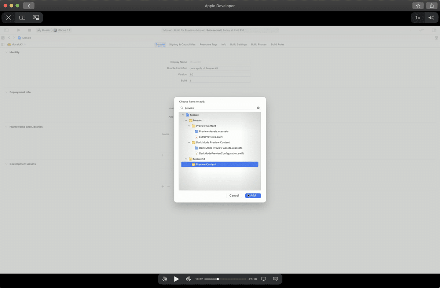
Task: Open the Build Rules tab
Action: pyautogui.click(x=278, y=44)
